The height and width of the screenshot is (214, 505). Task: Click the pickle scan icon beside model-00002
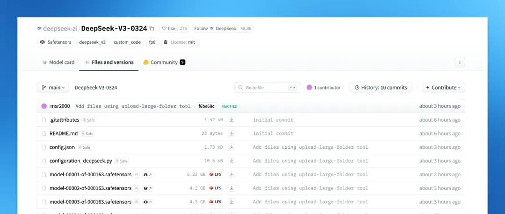(x=137, y=188)
